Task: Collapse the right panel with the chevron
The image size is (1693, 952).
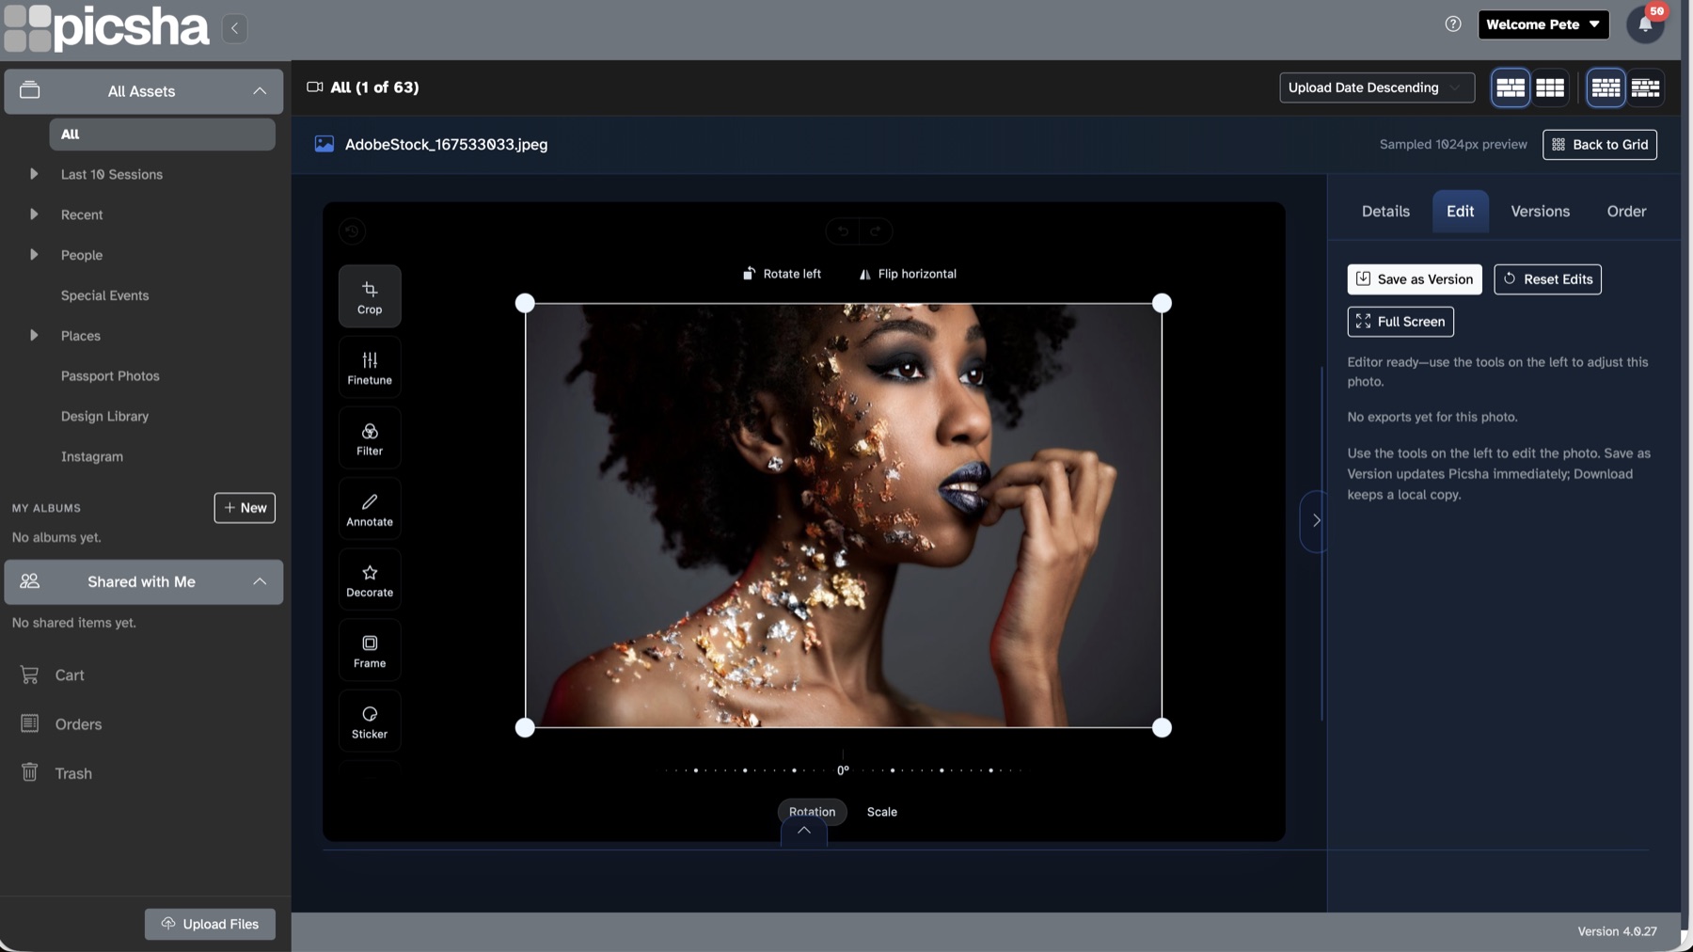Action: click(1315, 520)
